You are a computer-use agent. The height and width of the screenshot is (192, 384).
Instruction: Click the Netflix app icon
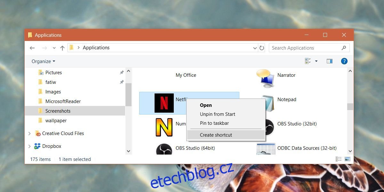[x=164, y=103]
